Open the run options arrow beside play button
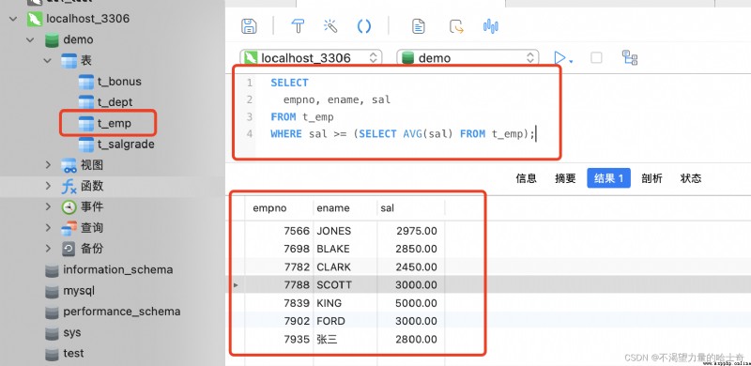The width and height of the screenshot is (751, 366). 571,61
